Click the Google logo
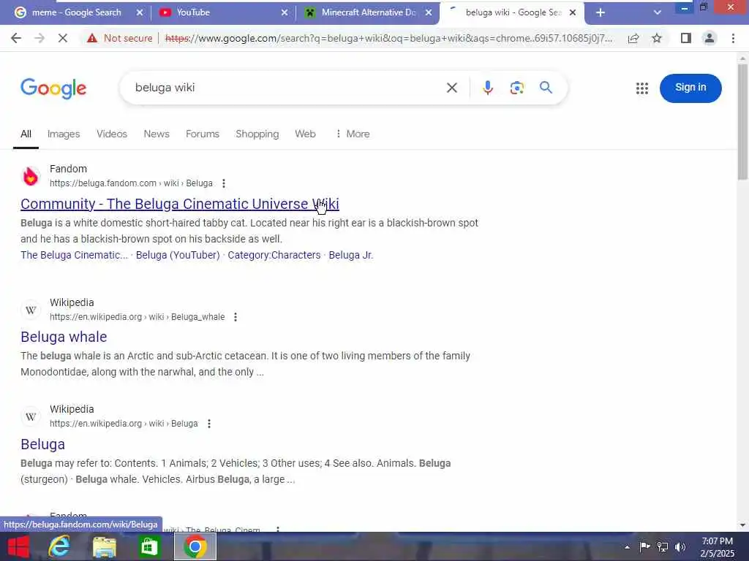Image resolution: width=749 pixels, height=561 pixels. pos(53,88)
